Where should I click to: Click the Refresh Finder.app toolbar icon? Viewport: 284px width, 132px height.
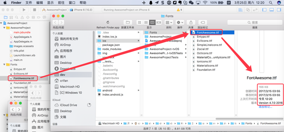(108, 22)
